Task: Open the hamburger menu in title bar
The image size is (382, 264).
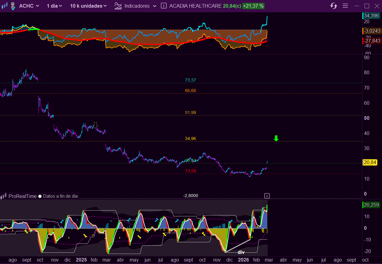Action: [345, 6]
